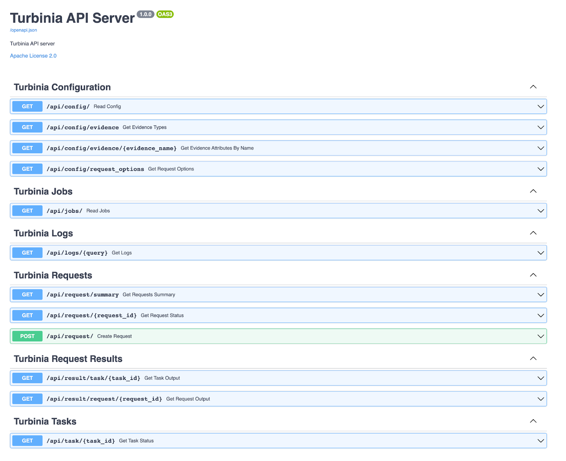Click the Get Task Status description
This screenshot has width=566, height=461.
137,441
